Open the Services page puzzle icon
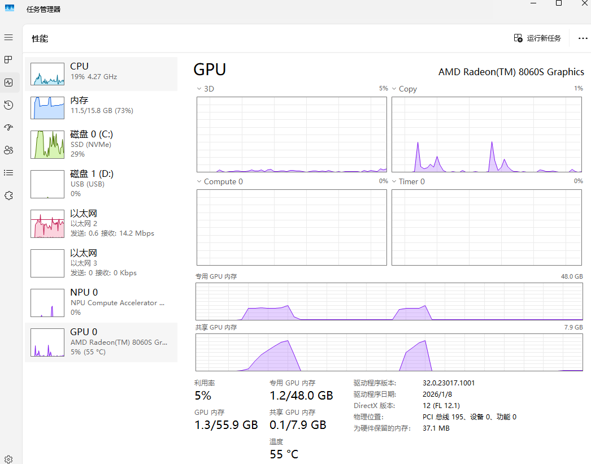Viewport: 591px width, 464px height. (x=8, y=196)
